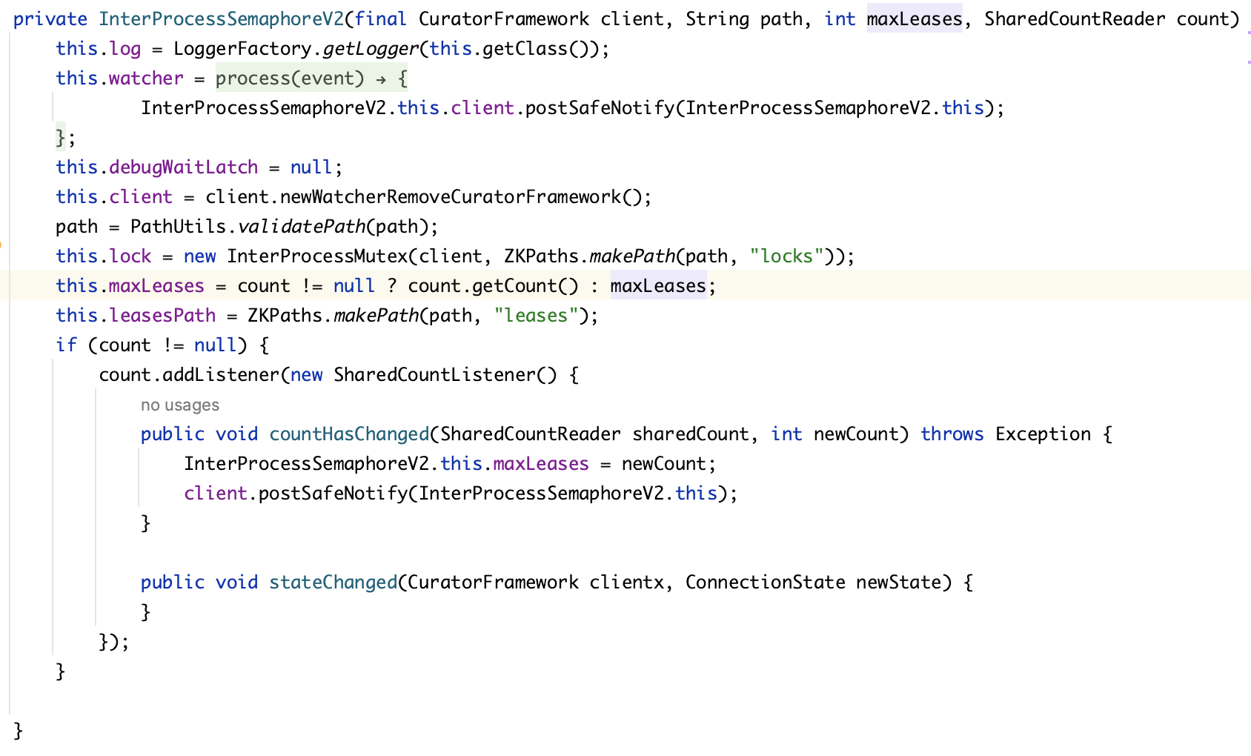This screenshot has height=756, width=1251.
Task: Click the 'throws' keyword
Action: point(952,434)
